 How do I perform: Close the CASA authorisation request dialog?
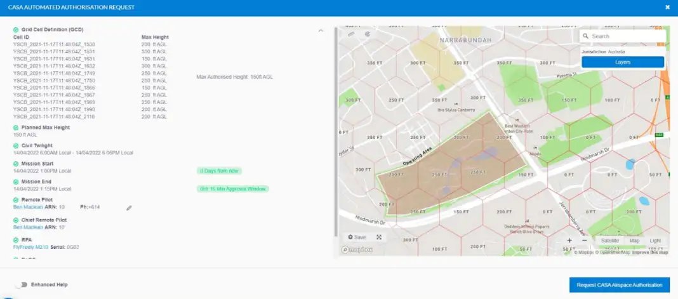tap(667, 7)
